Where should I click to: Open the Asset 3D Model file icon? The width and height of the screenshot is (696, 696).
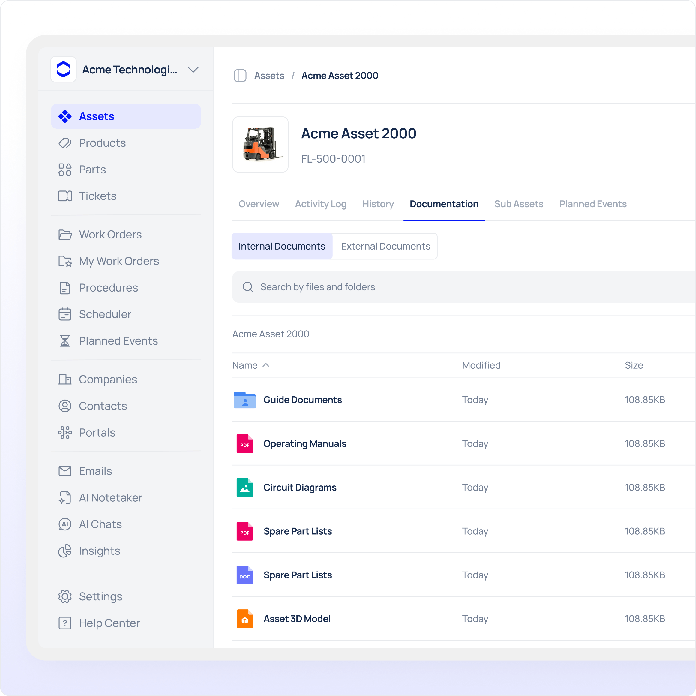click(x=245, y=619)
